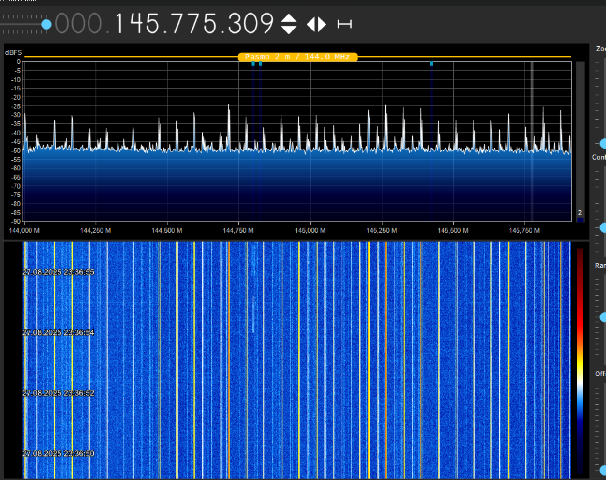Screen dimensions: 606x480
Task: Click the 23:36:54 waterfall timestamp
Action: (x=59, y=332)
